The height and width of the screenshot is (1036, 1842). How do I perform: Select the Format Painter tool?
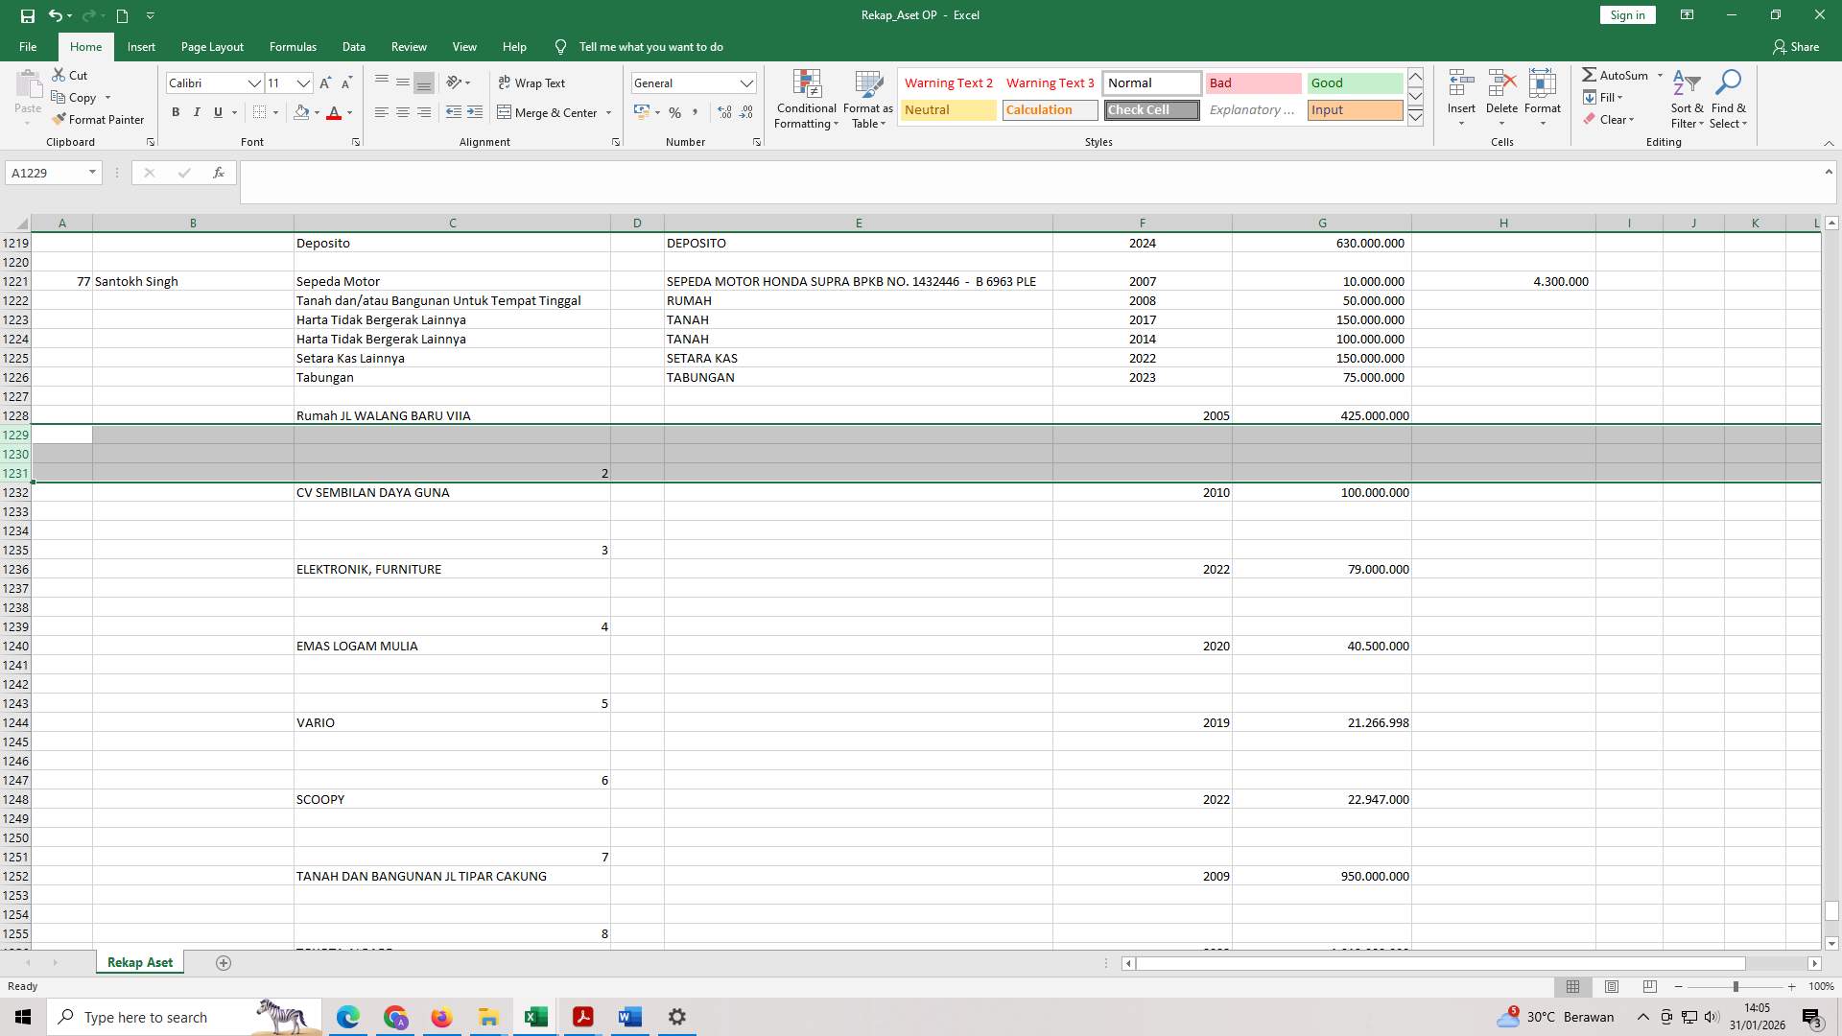99,119
